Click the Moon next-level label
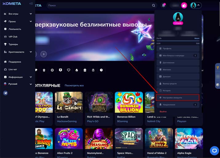Image resolution: width=220 pixels, height=158 pixels. [x=197, y=38]
